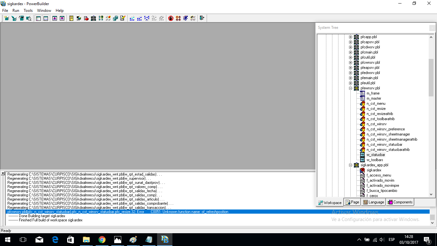
Task: Click the w_toolbars window icon
Action: click(362, 160)
